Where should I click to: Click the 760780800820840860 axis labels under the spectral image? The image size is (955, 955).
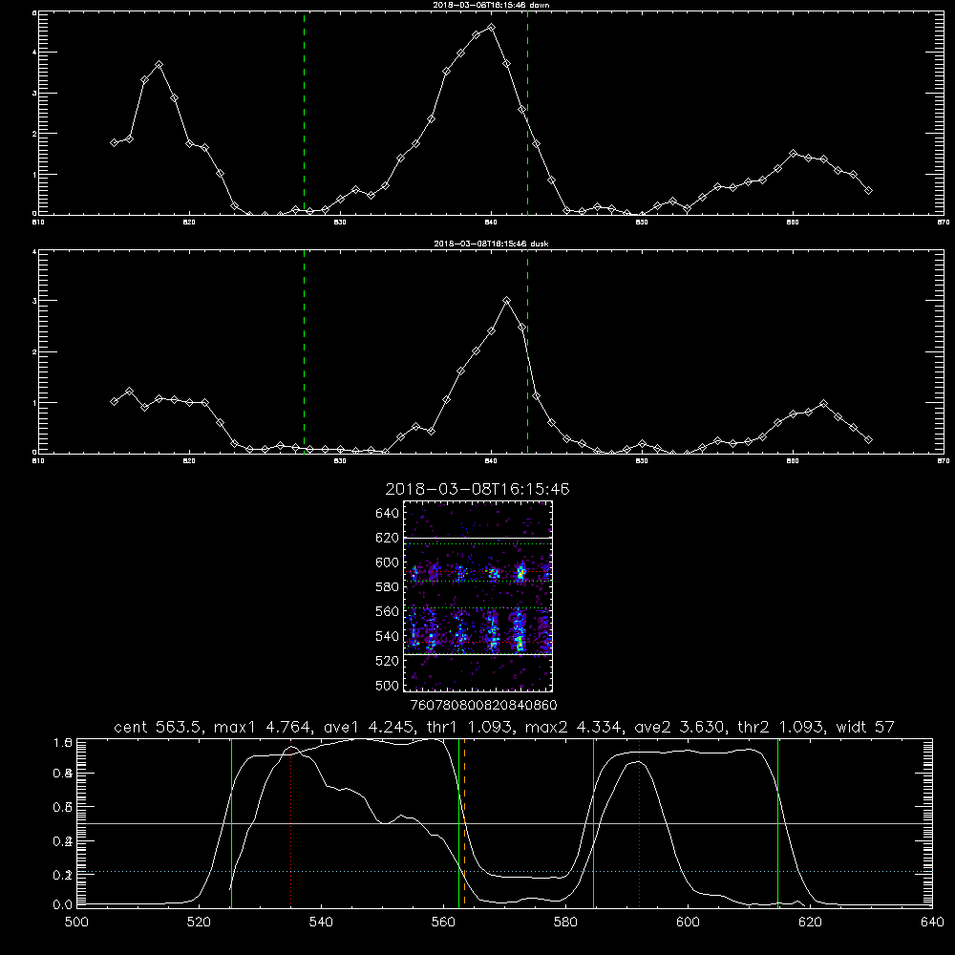[x=483, y=706]
